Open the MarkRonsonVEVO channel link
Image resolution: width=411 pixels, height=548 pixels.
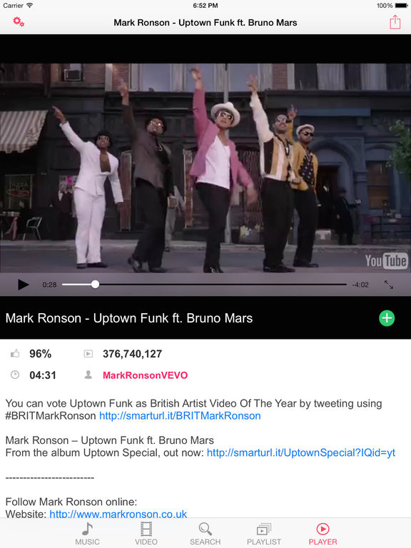(x=145, y=375)
